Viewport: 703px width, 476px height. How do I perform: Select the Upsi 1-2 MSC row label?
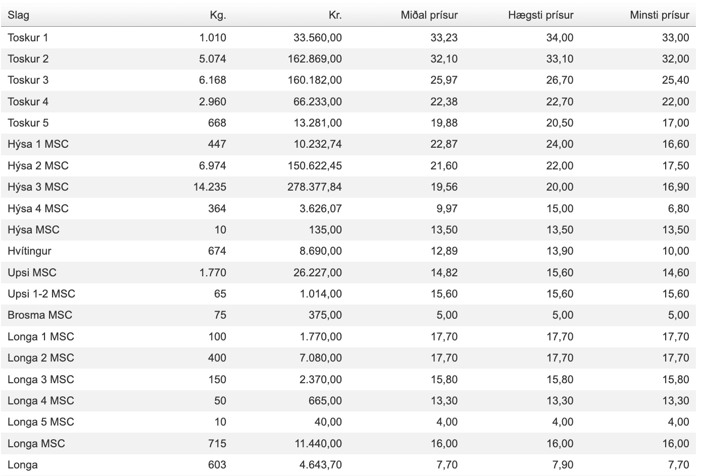point(41,294)
